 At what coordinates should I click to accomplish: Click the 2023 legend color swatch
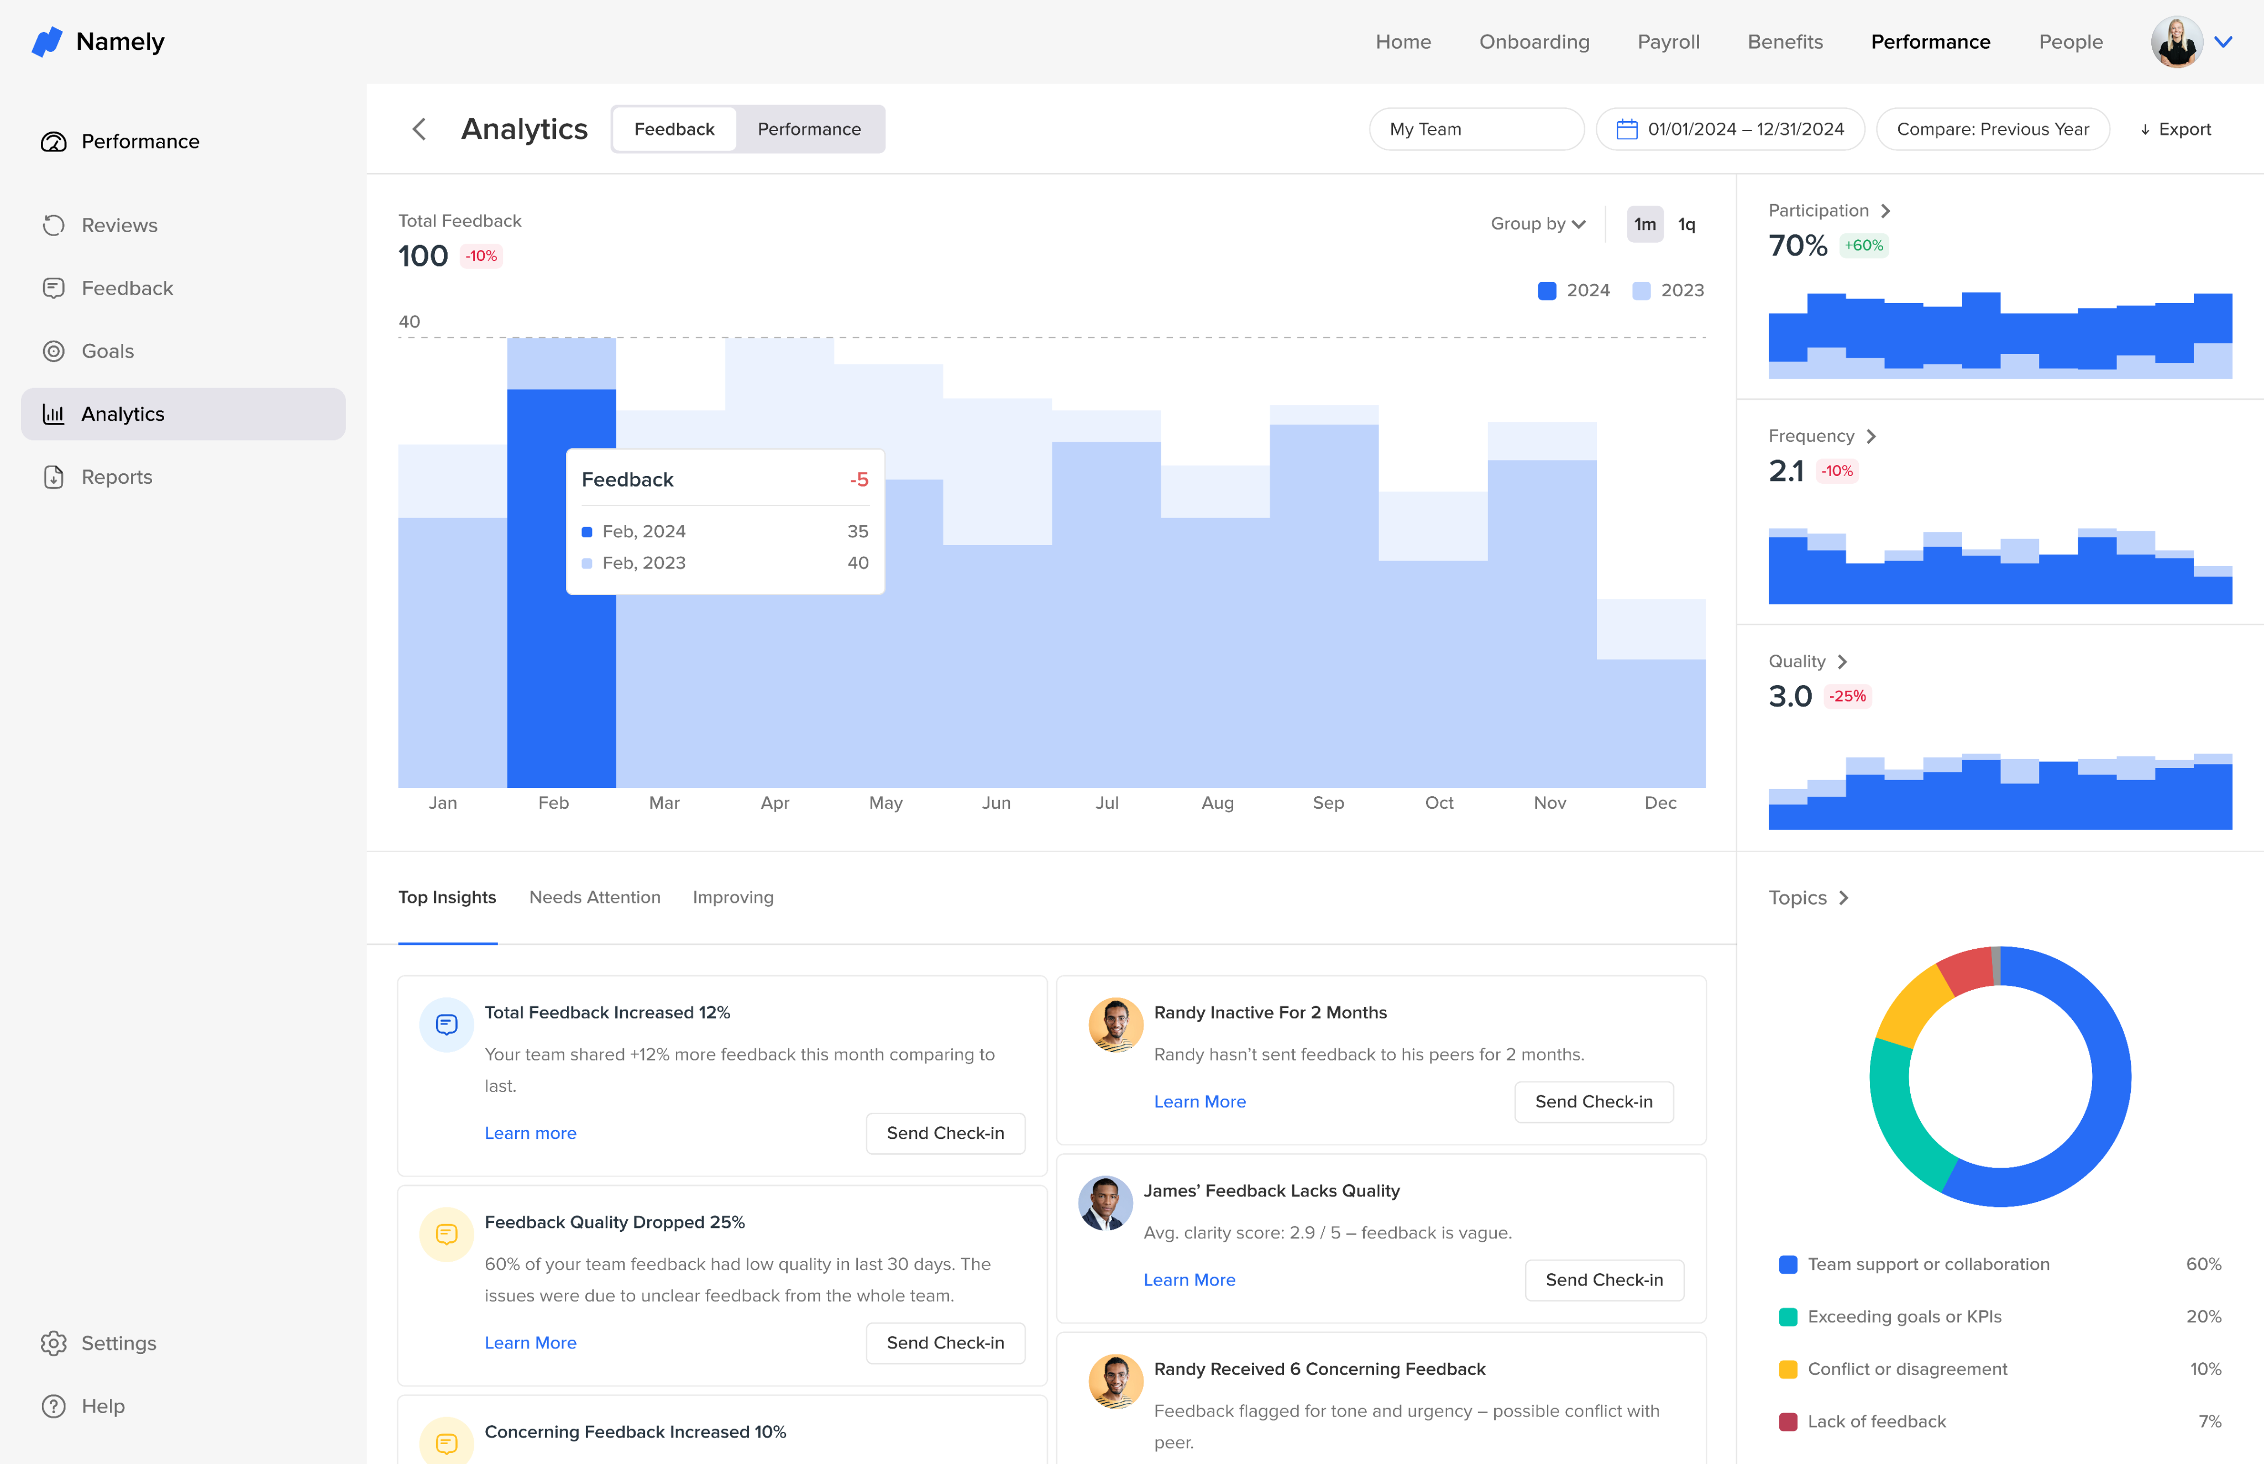pos(1641,291)
